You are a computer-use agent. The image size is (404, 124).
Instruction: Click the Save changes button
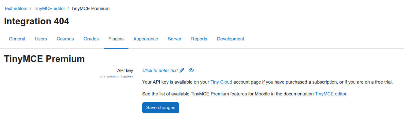tap(161, 108)
